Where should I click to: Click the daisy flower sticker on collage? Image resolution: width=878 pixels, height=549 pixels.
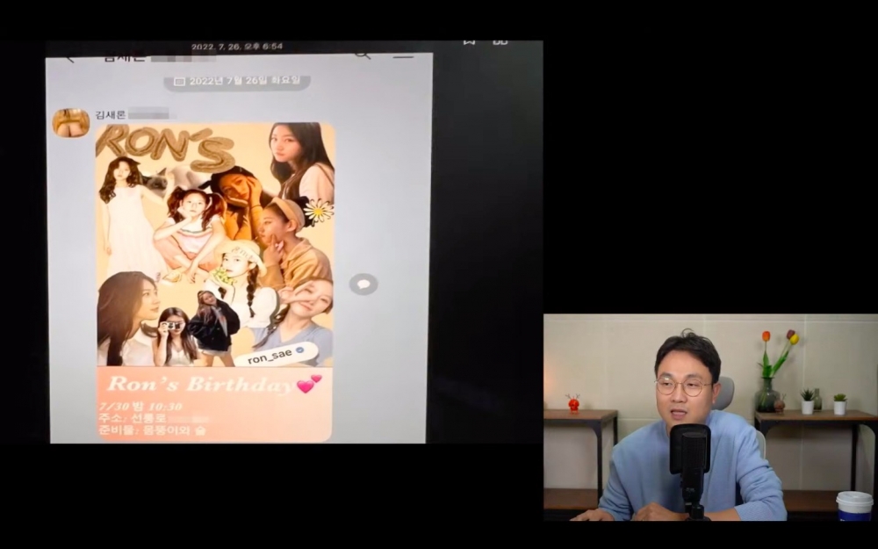[319, 211]
